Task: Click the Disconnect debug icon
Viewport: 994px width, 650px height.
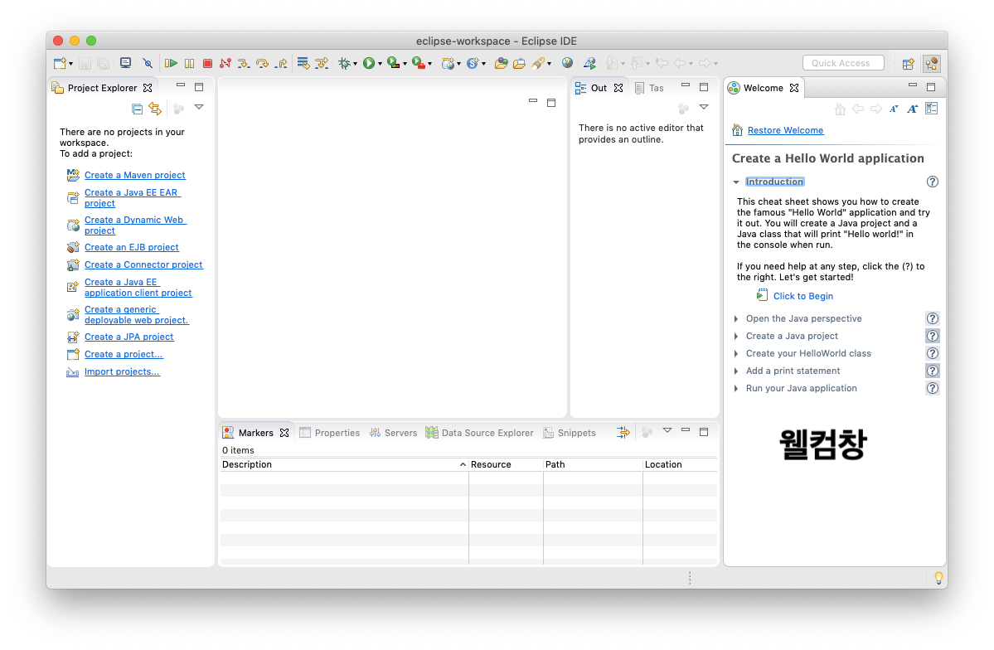Action: click(x=225, y=63)
